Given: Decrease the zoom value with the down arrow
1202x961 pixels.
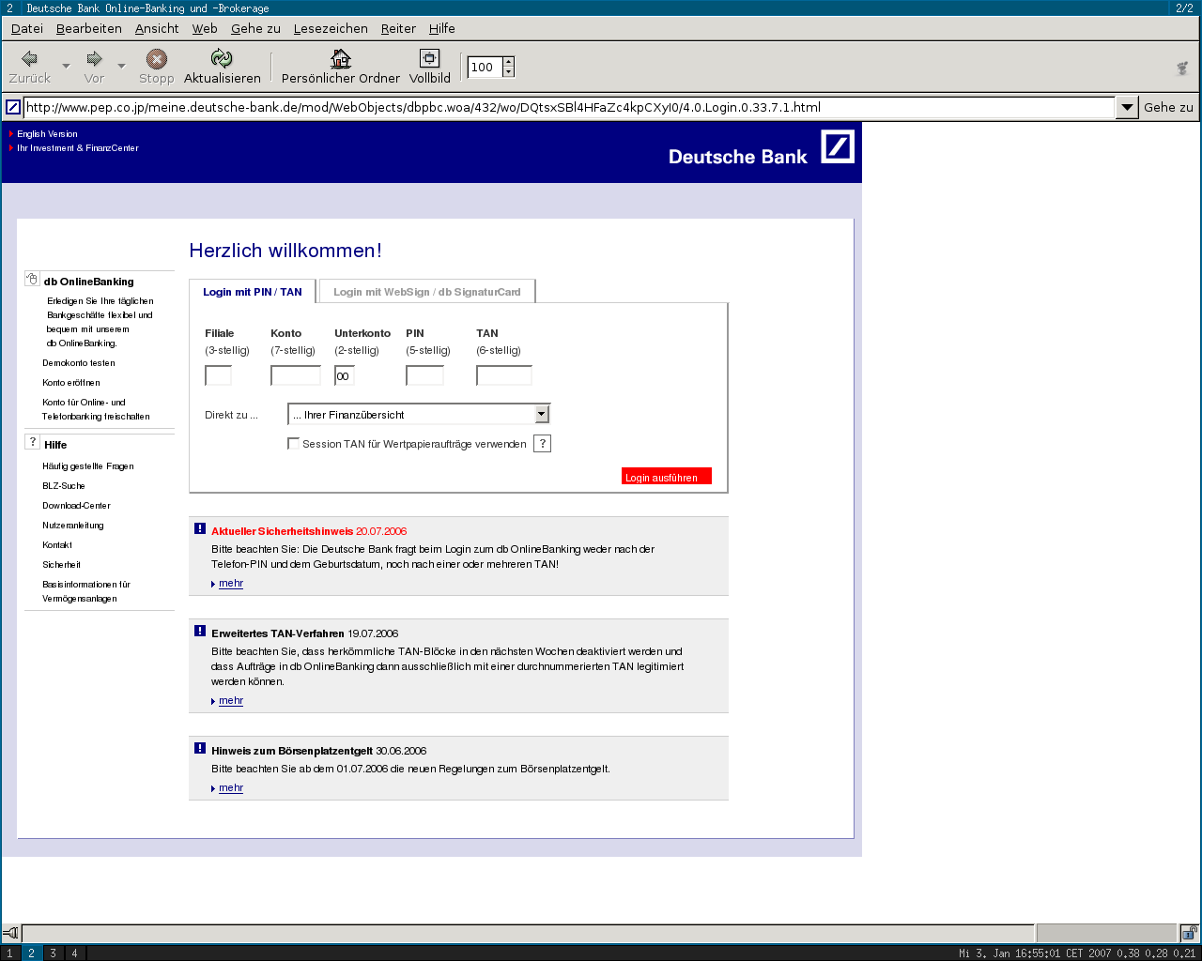Looking at the screenshot, I should coord(508,72).
